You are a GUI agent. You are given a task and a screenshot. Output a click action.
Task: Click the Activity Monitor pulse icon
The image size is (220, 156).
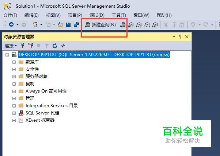point(63,46)
